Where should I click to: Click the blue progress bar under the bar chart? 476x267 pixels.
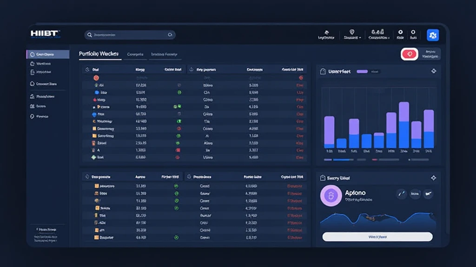point(344,160)
